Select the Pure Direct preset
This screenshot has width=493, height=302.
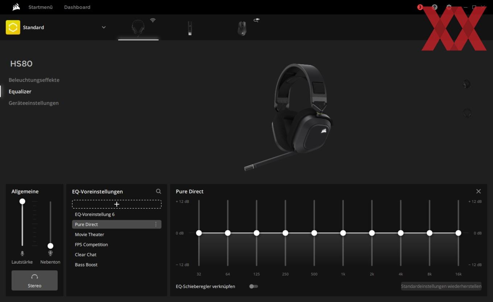(x=117, y=225)
